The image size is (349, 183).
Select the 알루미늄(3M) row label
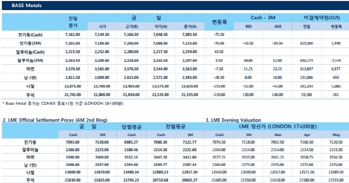[30, 61]
